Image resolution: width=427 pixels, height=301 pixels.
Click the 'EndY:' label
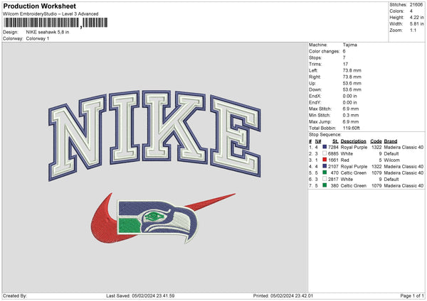tap(315, 102)
